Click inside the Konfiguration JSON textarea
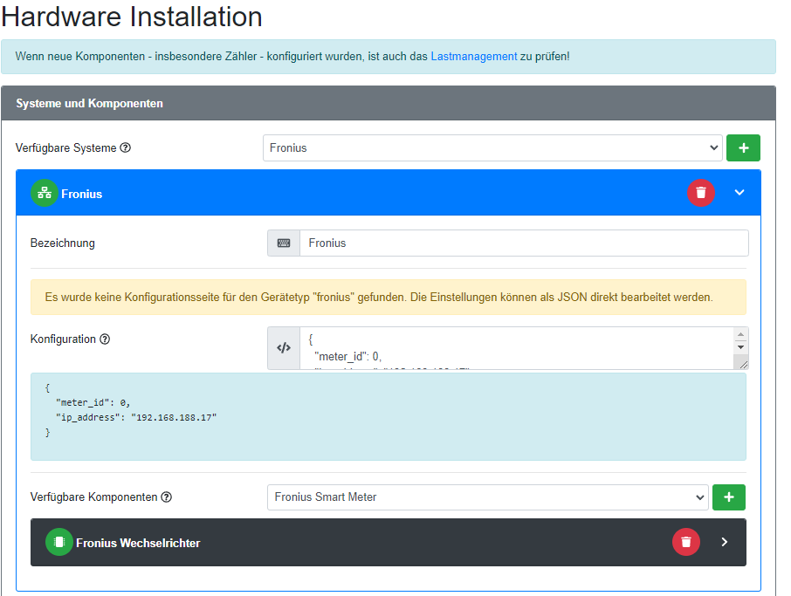This screenshot has height=596, width=791. pos(515,347)
